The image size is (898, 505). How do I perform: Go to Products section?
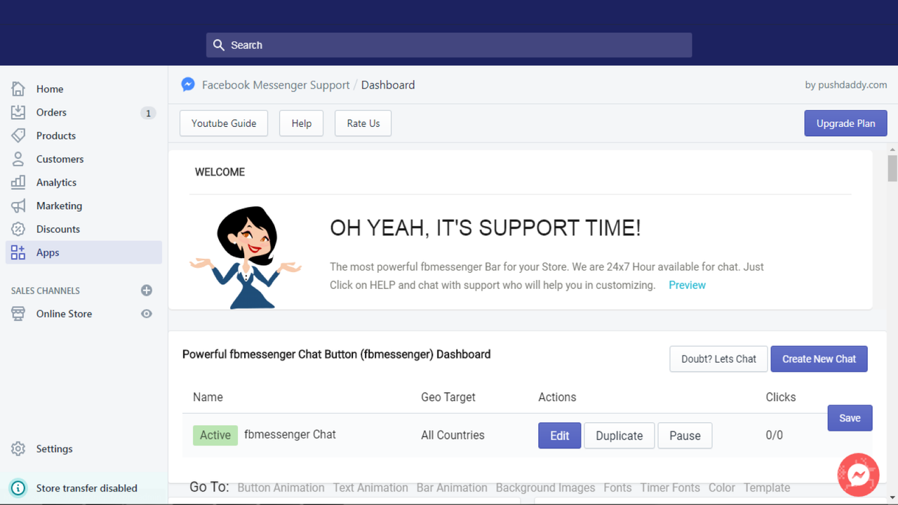tap(56, 135)
